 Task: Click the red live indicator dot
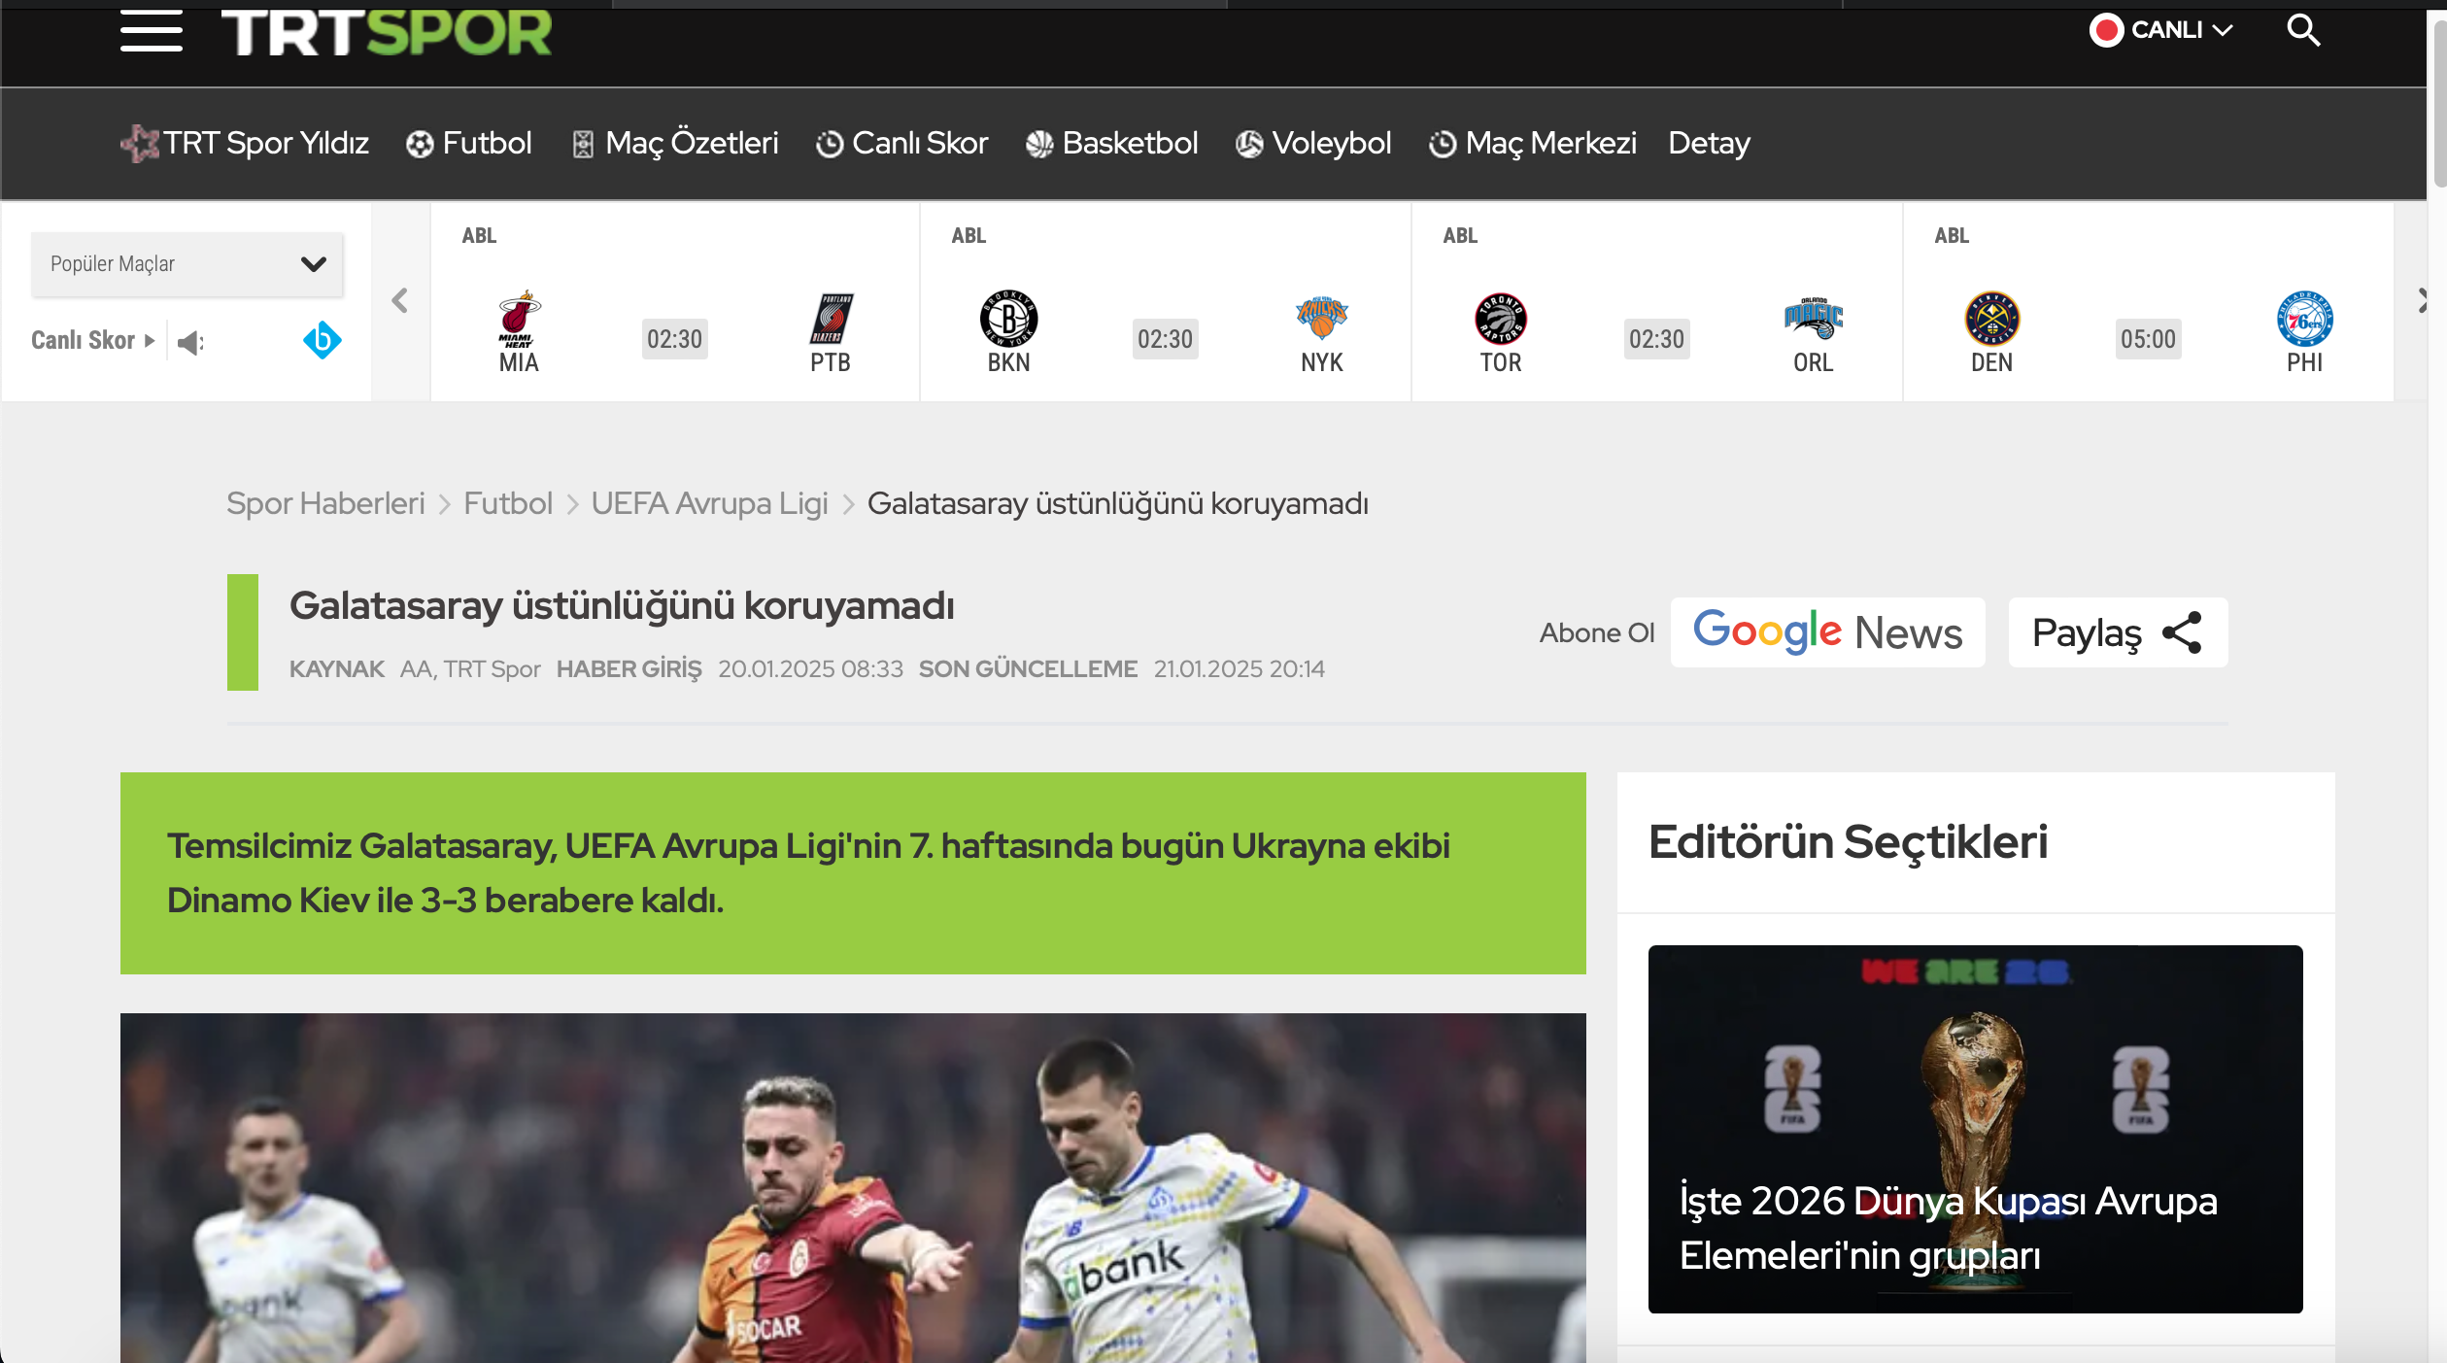click(x=2106, y=30)
